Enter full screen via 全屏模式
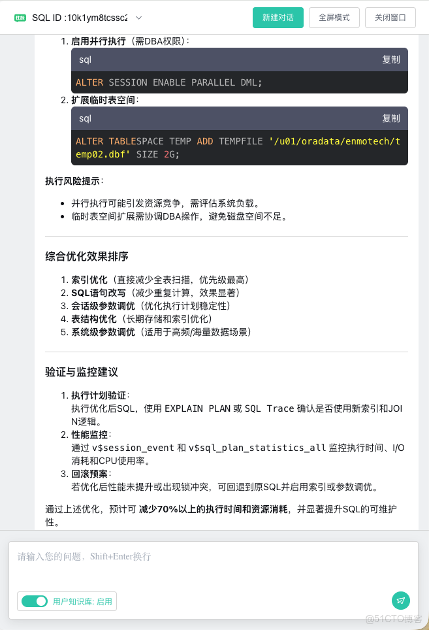The image size is (429, 630). [334, 18]
